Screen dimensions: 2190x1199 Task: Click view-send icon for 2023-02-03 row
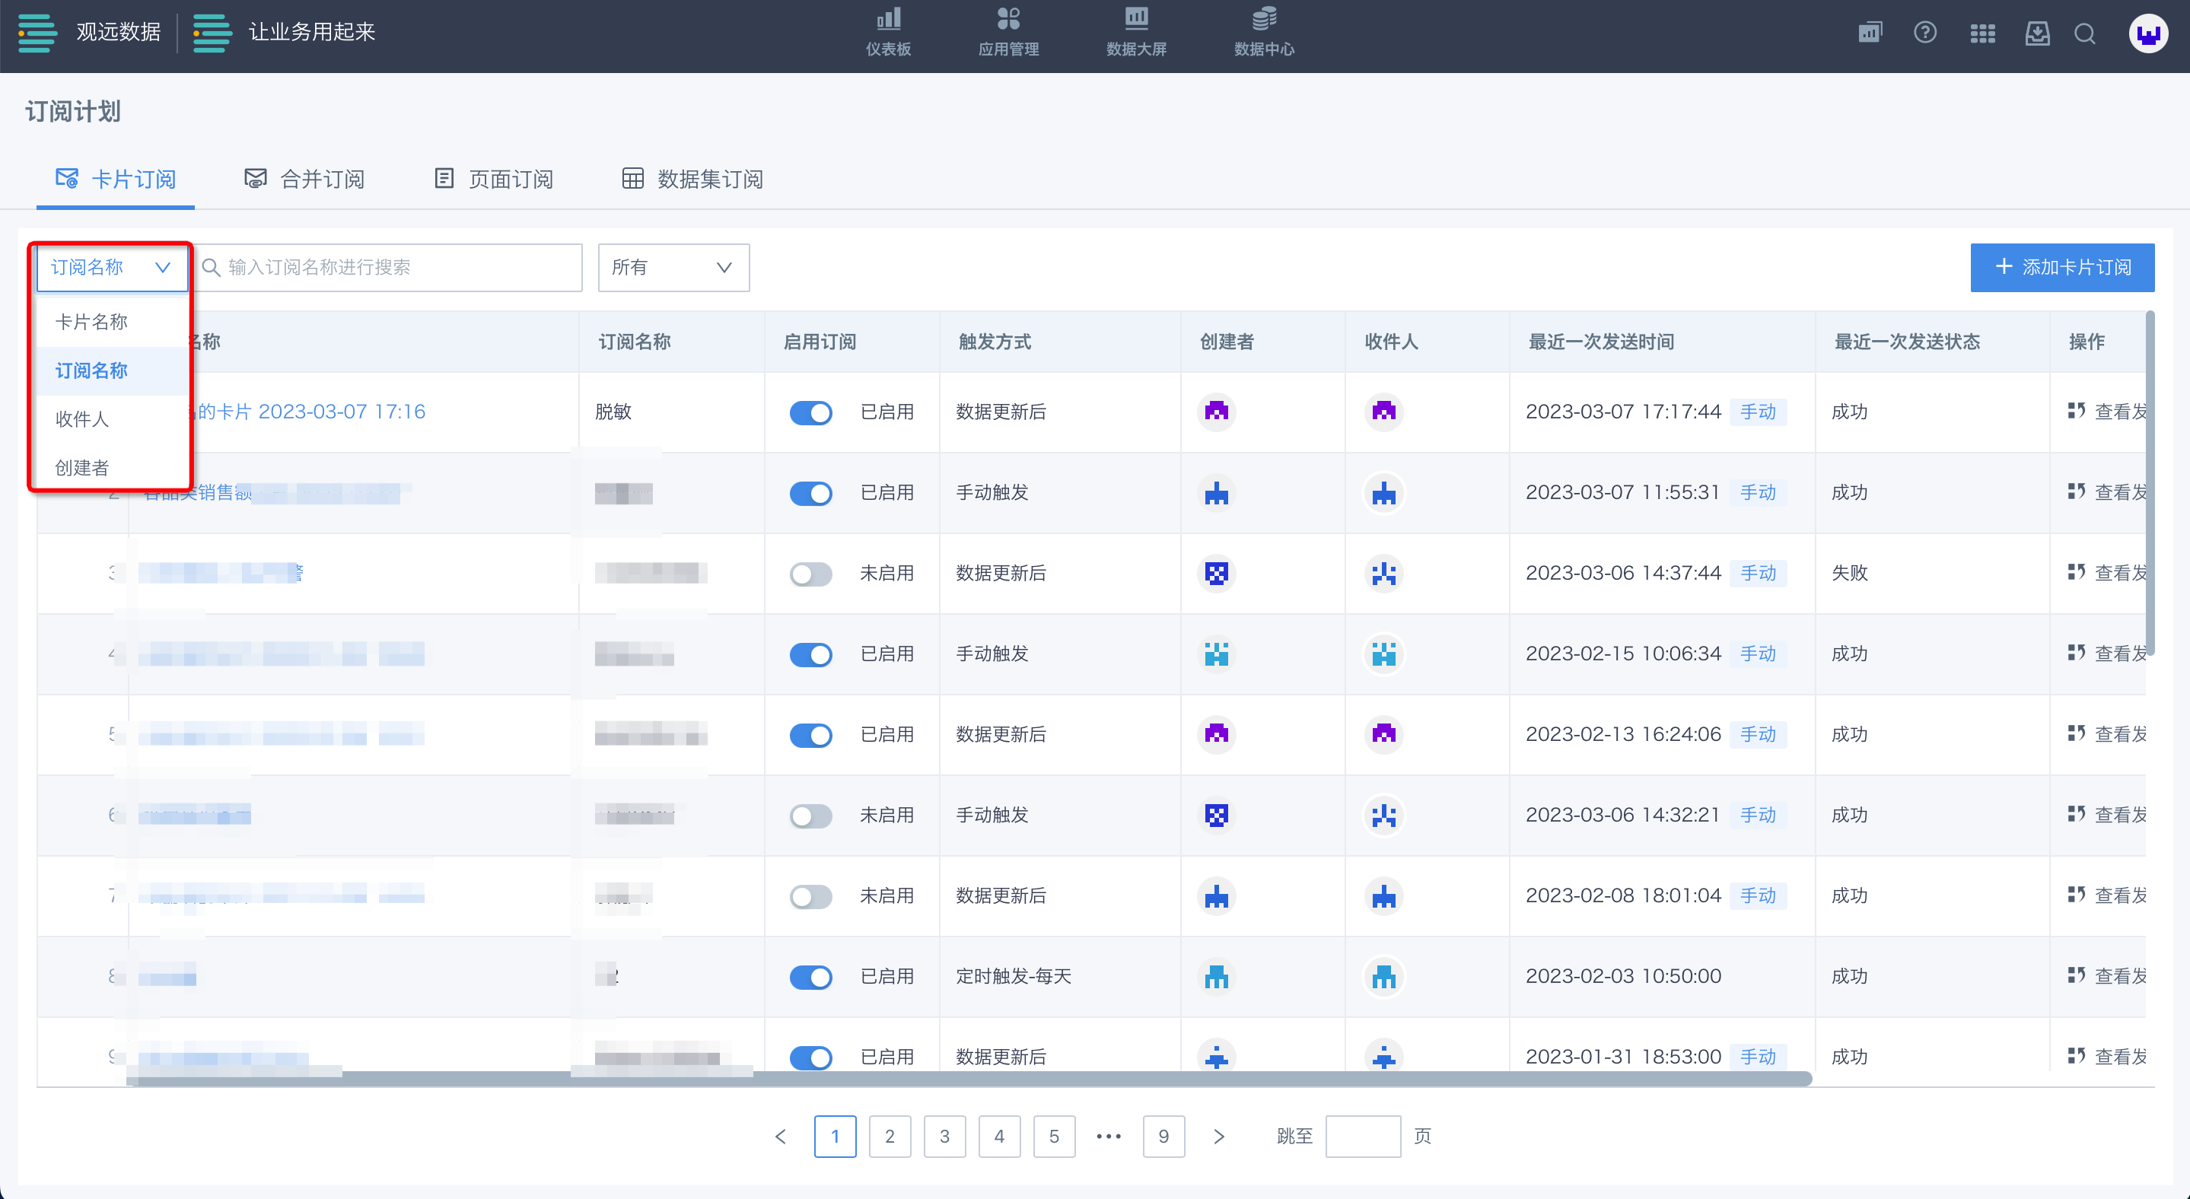[x=2076, y=975]
